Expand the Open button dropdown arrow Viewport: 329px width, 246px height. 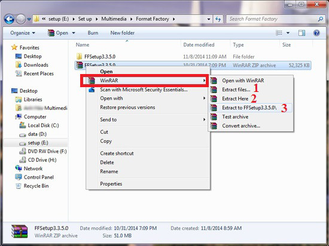74,33
